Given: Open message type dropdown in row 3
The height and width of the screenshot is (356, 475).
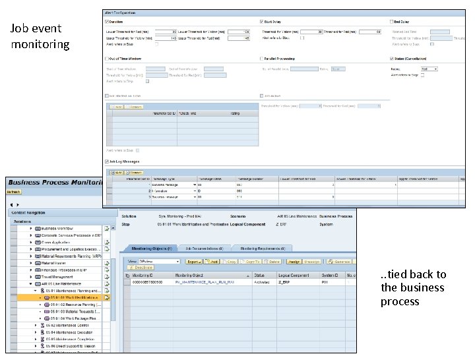Looking at the screenshot, I should tap(195, 197).
